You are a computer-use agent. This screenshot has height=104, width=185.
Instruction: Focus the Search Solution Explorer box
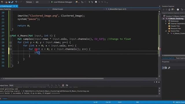click(173, 13)
